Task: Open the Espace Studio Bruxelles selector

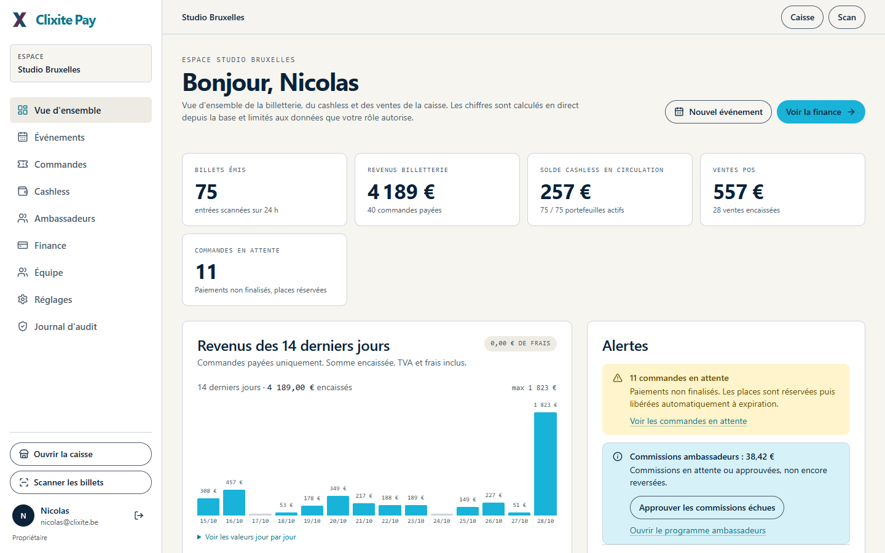Action: 81,63
